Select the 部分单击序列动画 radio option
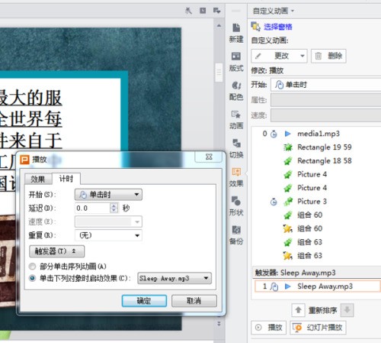 pos(32,267)
